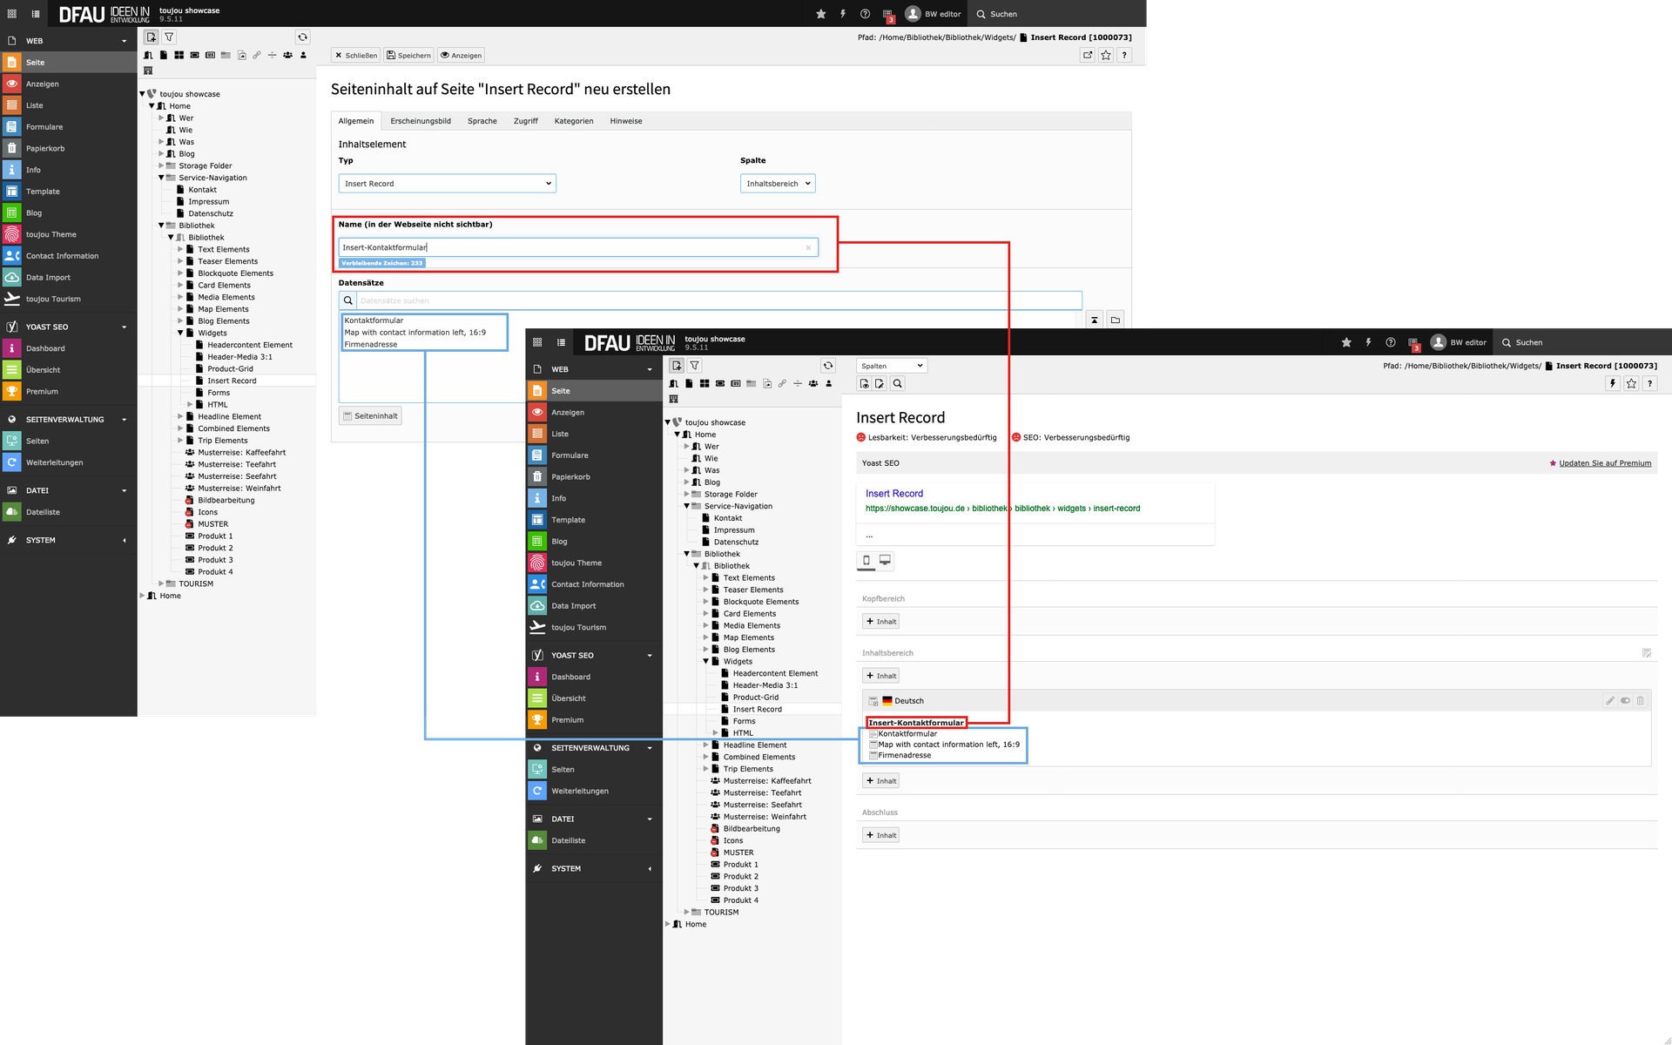
Task: Click the filter icon in the left page tree toolbar
Action: (170, 37)
